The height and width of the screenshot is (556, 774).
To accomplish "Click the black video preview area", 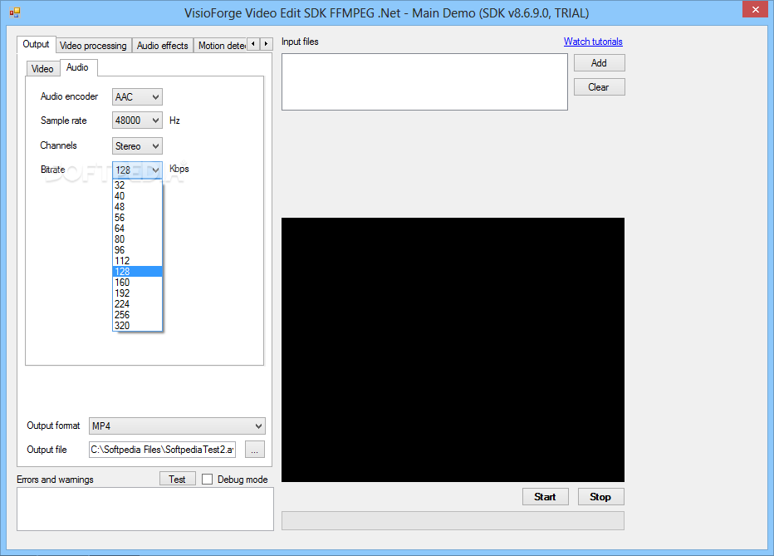I will [453, 350].
